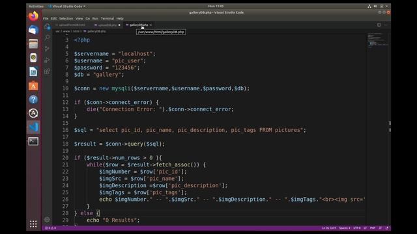Click the PHP language mode indicator
417x234 pixels.
click(x=373, y=228)
